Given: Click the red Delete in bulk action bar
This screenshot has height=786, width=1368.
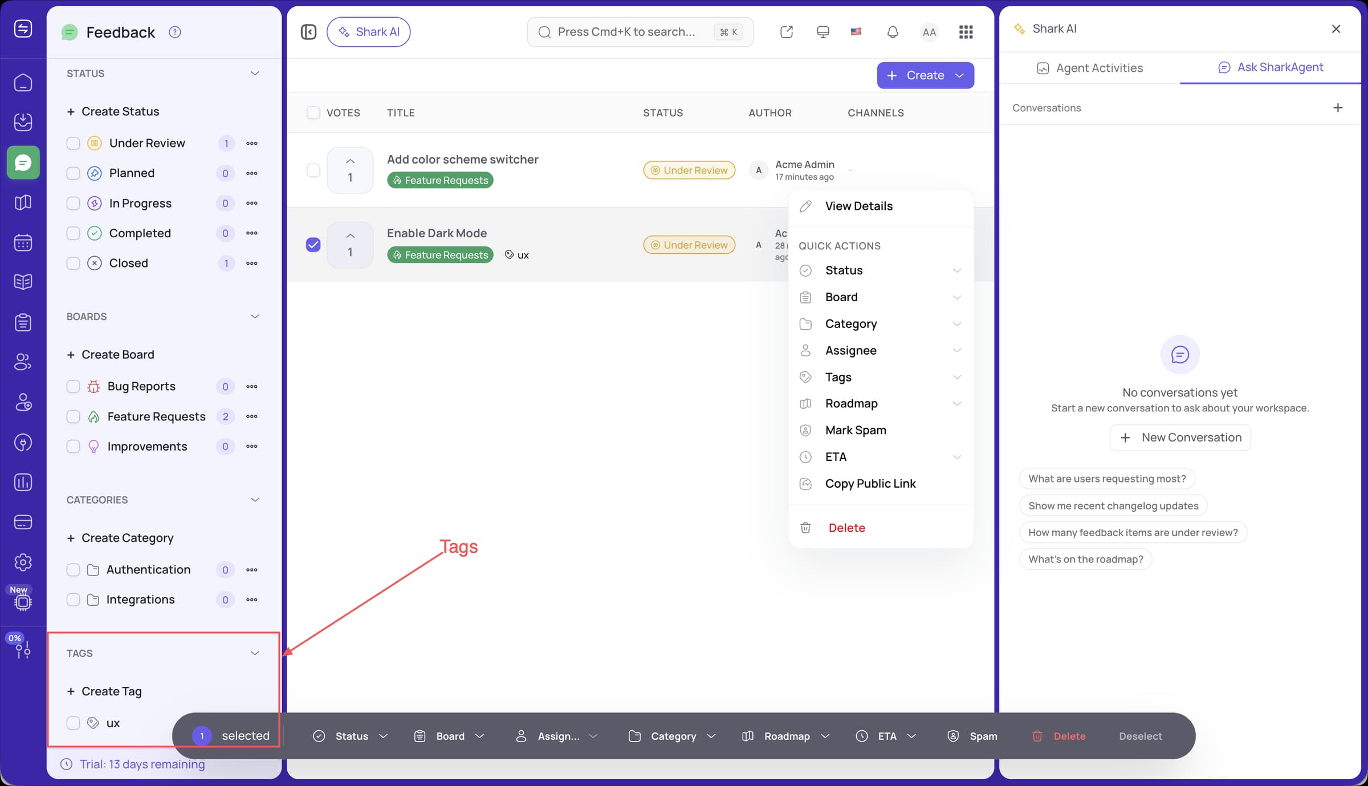Looking at the screenshot, I should point(1058,736).
